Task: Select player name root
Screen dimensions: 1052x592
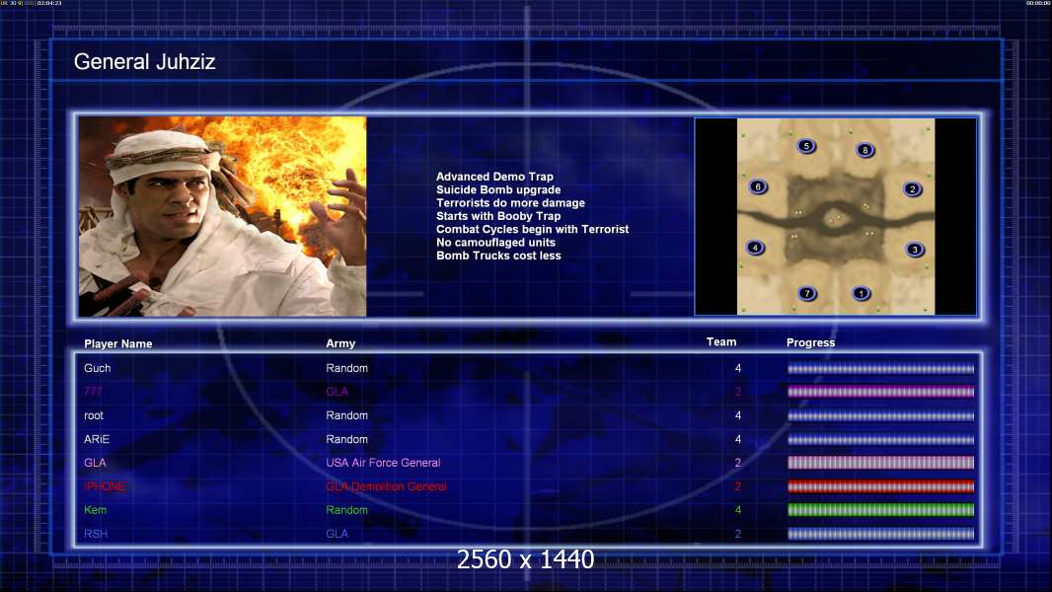Action: coord(93,415)
